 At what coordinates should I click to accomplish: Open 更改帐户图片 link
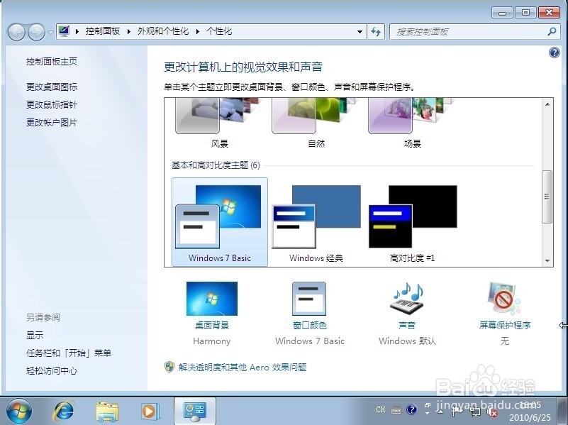click(x=52, y=123)
